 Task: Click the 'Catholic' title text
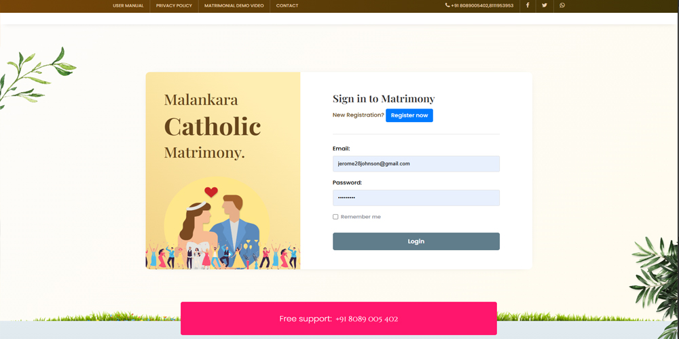tap(213, 127)
